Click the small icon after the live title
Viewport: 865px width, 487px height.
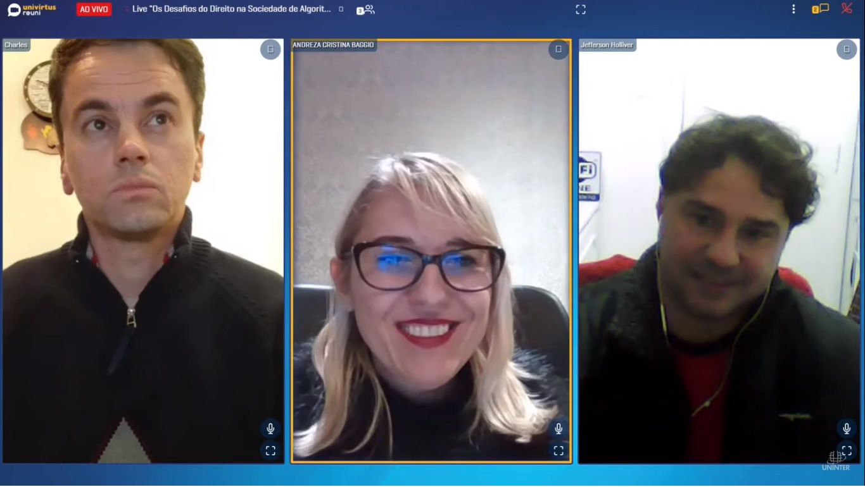pyautogui.click(x=341, y=9)
